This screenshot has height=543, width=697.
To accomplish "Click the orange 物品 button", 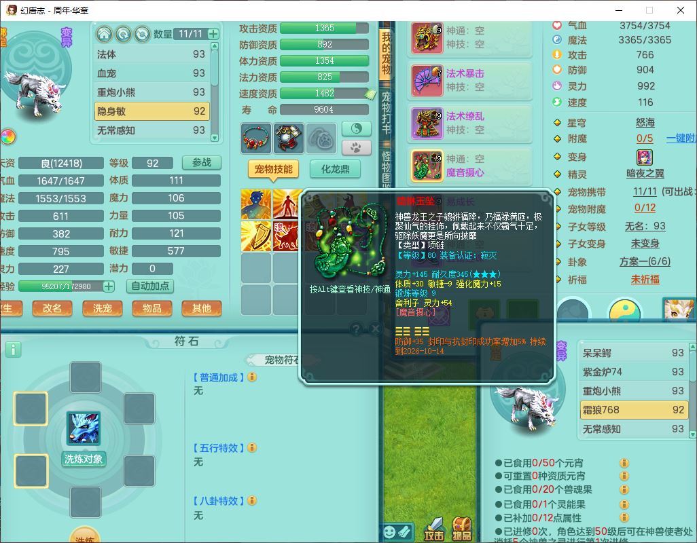I will [151, 308].
